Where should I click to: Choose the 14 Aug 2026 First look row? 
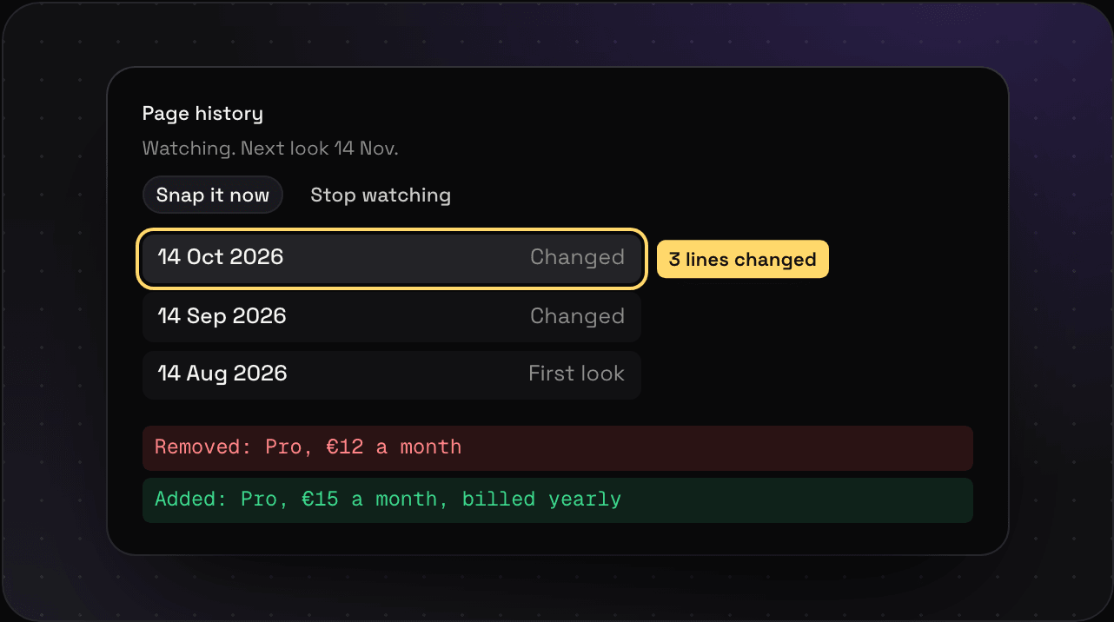[x=392, y=374]
